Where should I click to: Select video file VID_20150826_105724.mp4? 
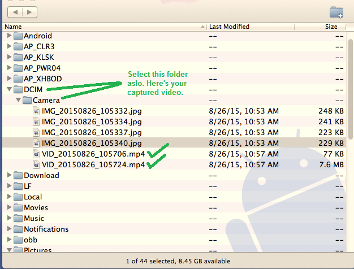93,164
